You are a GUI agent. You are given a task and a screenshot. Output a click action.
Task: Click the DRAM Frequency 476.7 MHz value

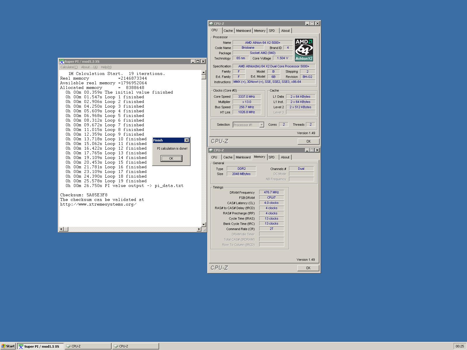coord(271,192)
